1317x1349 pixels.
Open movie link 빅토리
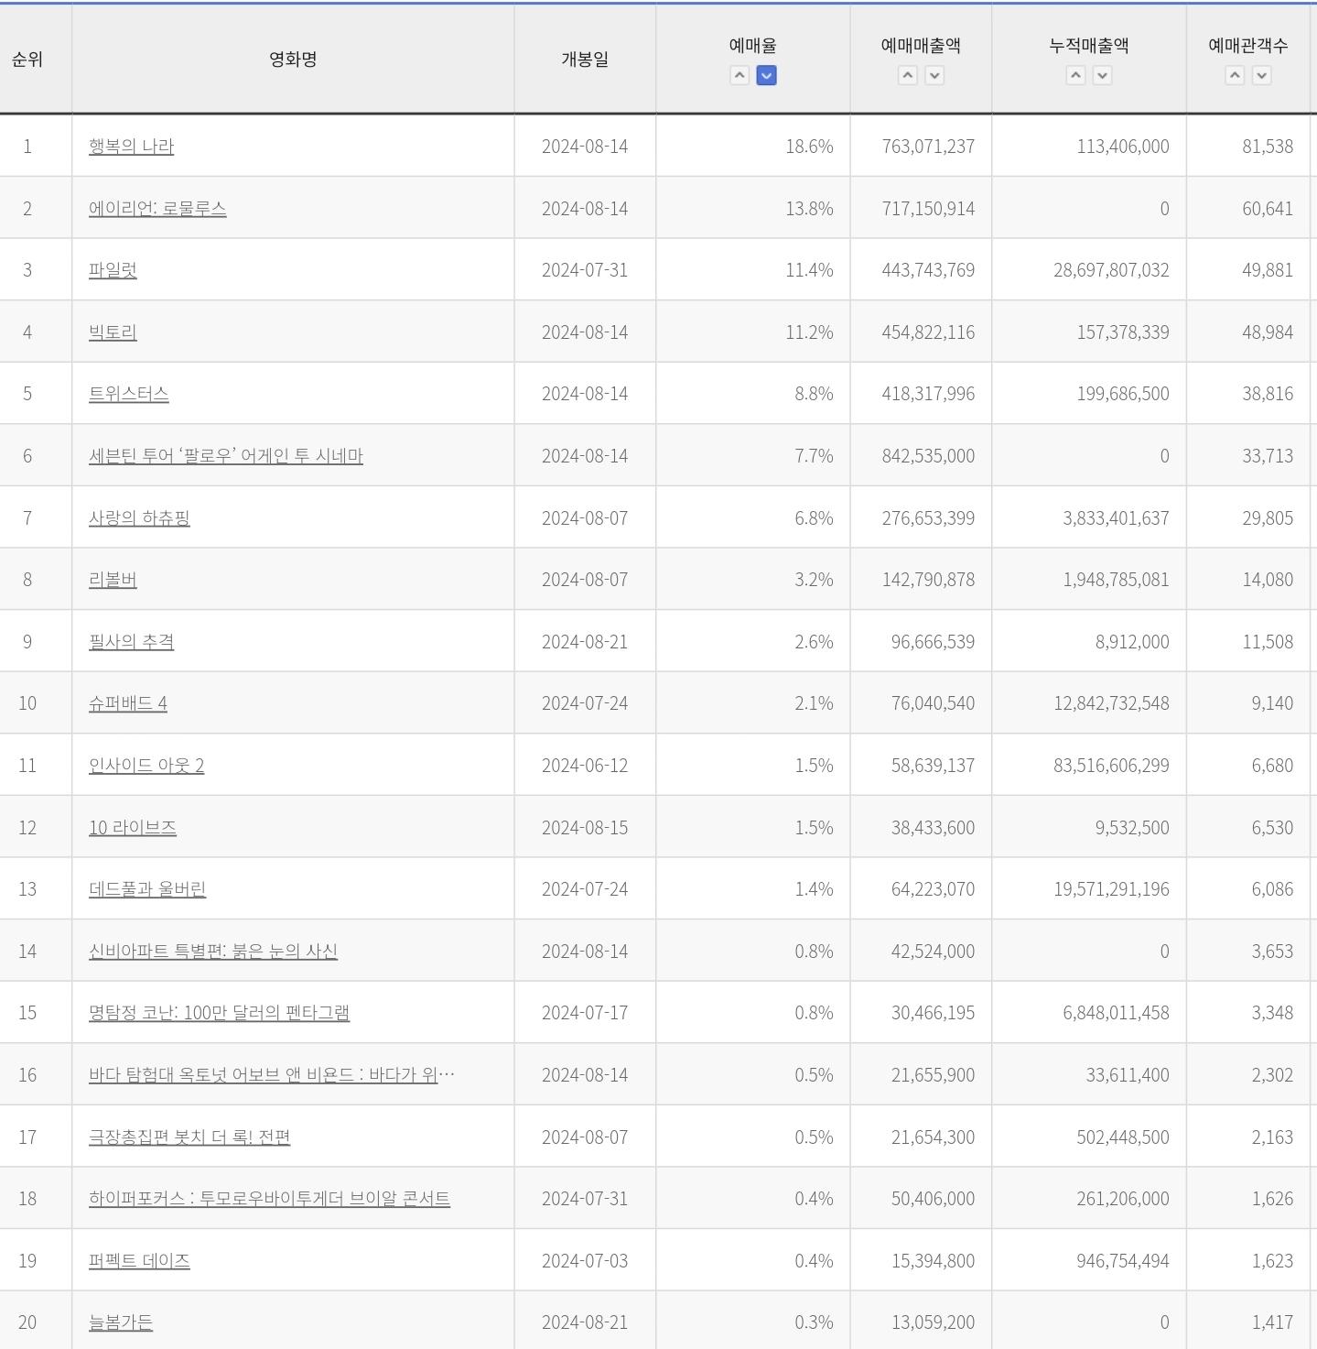pos(113,332)
